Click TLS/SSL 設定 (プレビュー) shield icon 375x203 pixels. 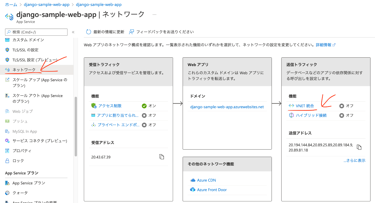[7, 60]
